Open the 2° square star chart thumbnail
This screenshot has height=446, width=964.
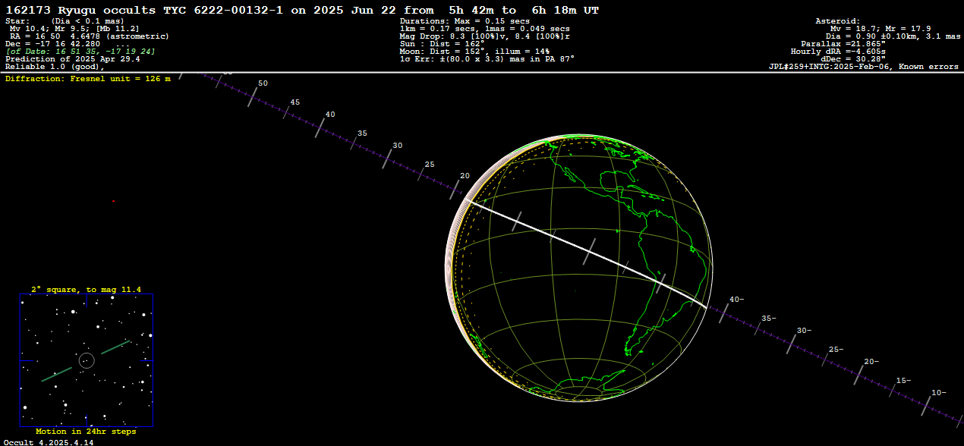coord(86,360)
